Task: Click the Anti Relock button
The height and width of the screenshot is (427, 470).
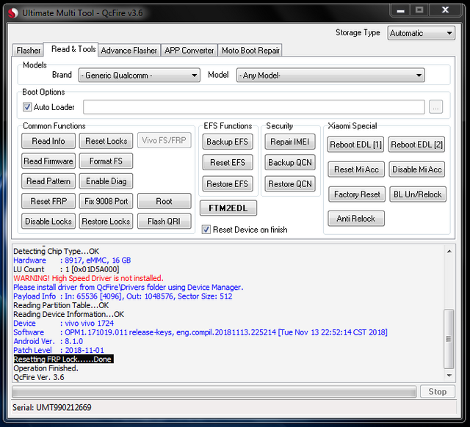Action: coord(356,219)
